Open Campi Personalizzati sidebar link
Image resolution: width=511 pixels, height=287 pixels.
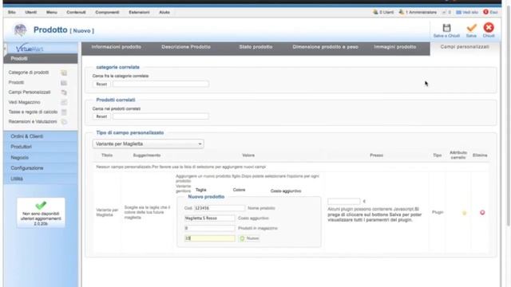point(30,92)
